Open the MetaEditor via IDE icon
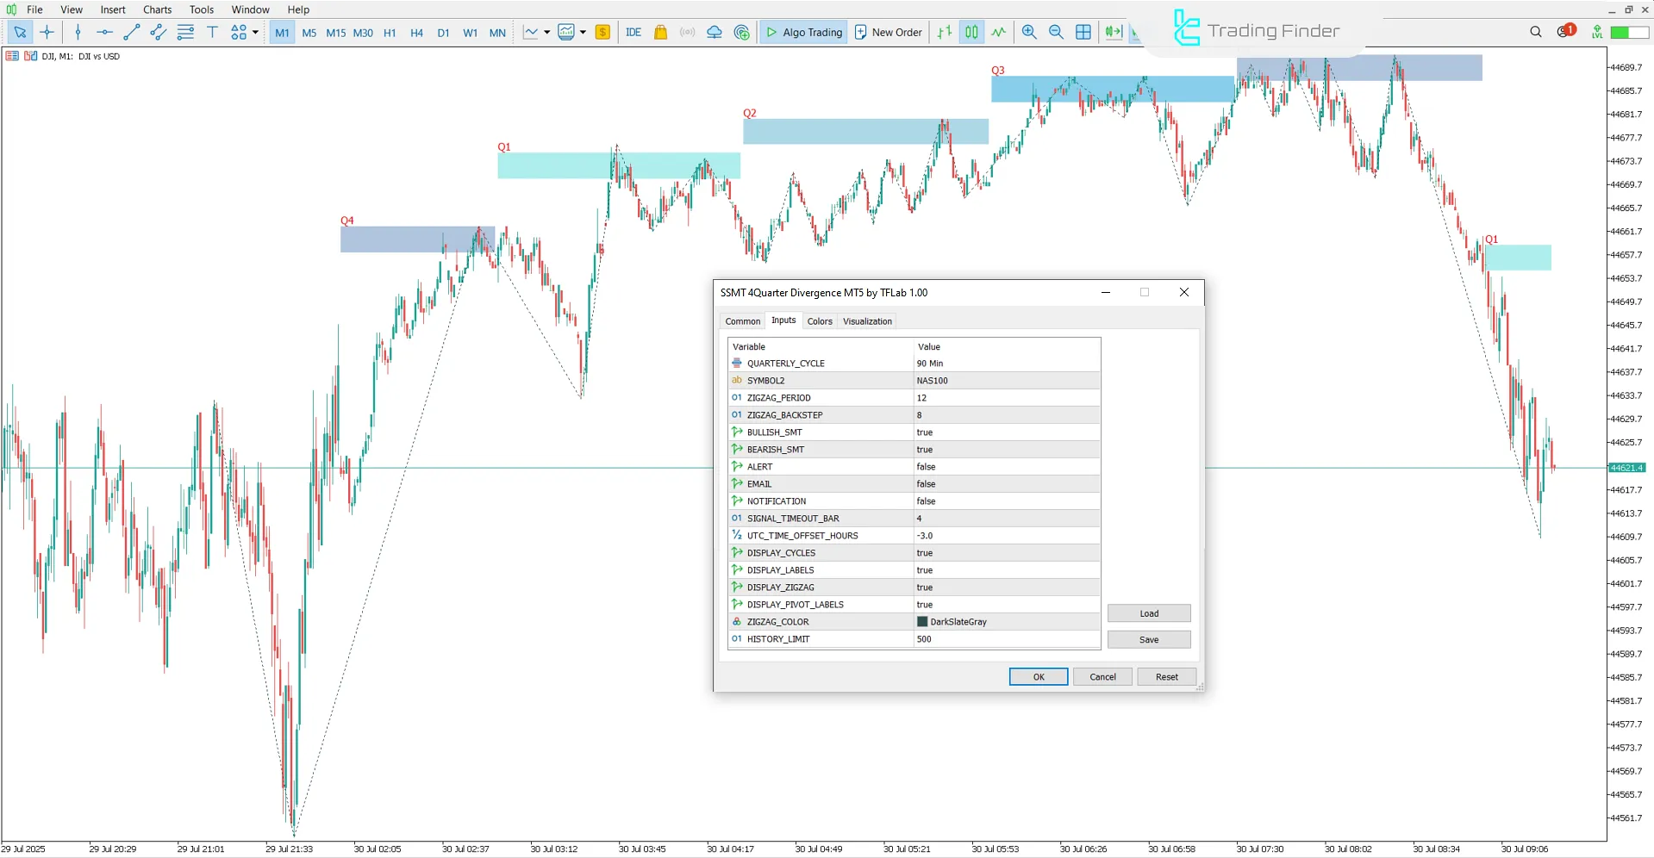Viewport: 1654px width, 858px height. 634,32
